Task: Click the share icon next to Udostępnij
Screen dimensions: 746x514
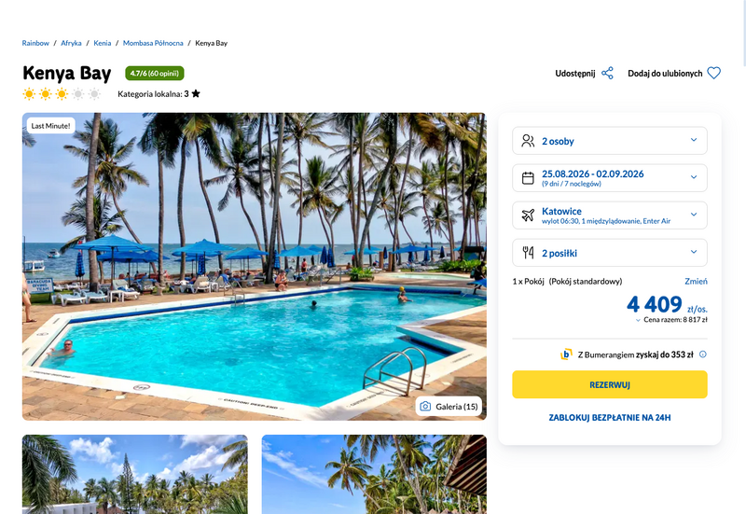Action: click(x=607, y=74)
